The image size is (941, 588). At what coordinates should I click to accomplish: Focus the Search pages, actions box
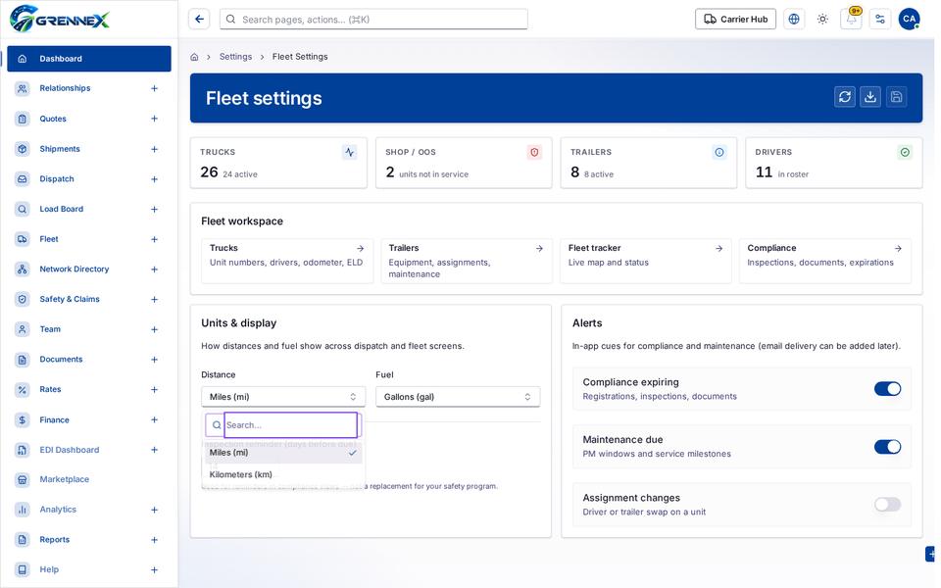tap(373, 20)
